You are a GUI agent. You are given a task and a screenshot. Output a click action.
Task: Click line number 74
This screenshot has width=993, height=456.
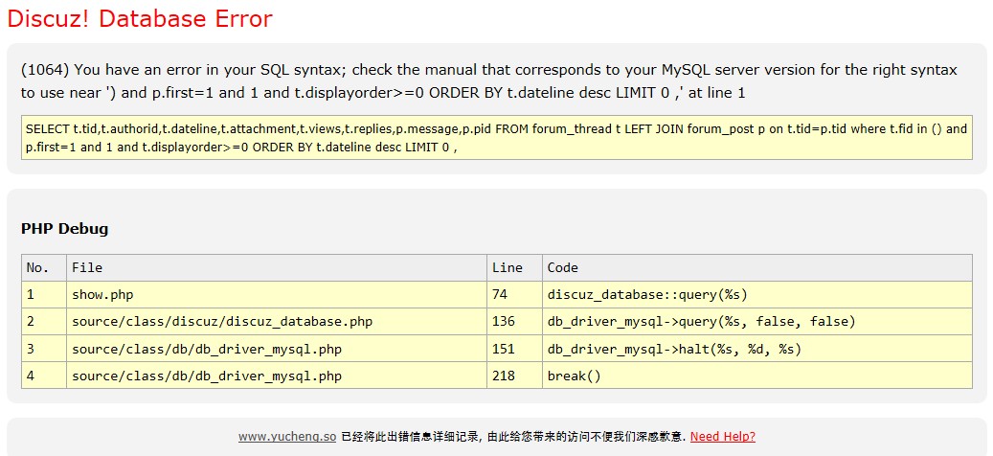[515, 294]
